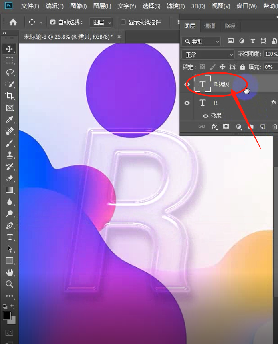Select the History Brush tool
This screenshot has height=344, width=278.
10,167
